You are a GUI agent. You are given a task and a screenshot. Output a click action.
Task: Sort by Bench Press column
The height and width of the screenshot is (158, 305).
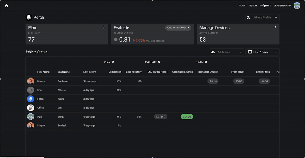click(x=263, y=72)
